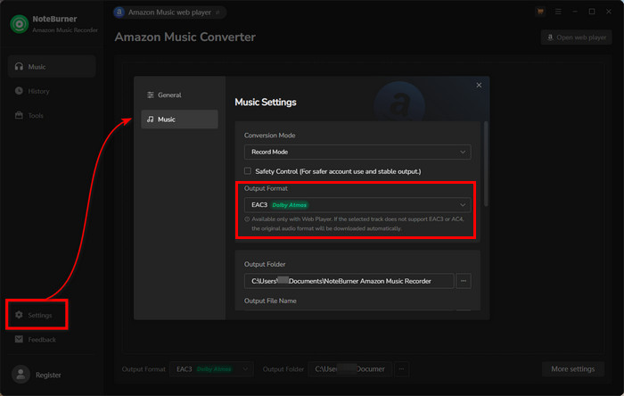Image resolution: width=624 pixels, height=396 pixels.
Task: Open the hamburger menu icon
Action: [x=558, y=12]
